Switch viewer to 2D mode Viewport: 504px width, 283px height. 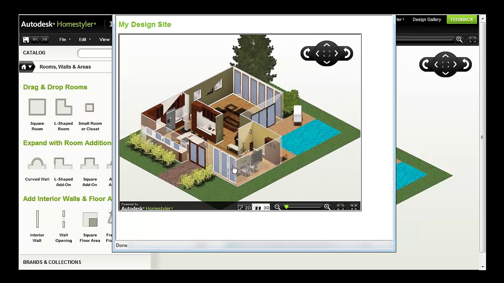pyautogui.click(x=244, y=207)
